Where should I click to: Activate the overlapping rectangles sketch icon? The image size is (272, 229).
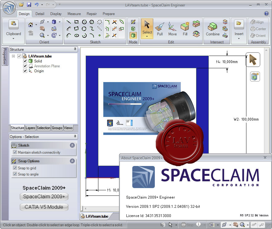(122, 29)
